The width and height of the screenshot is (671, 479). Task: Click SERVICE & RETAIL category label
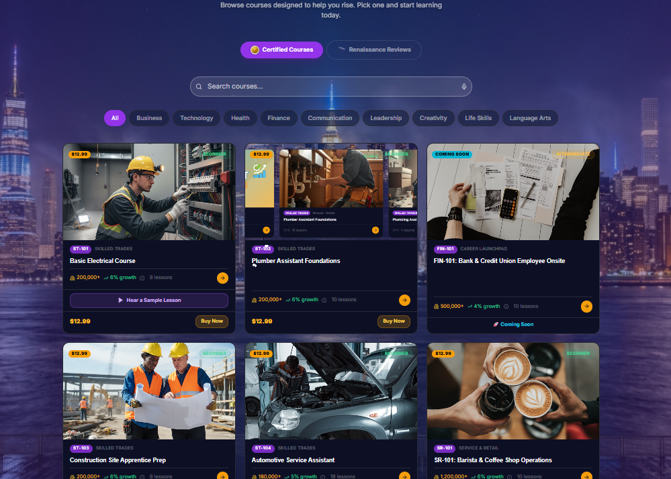(478, 448)
